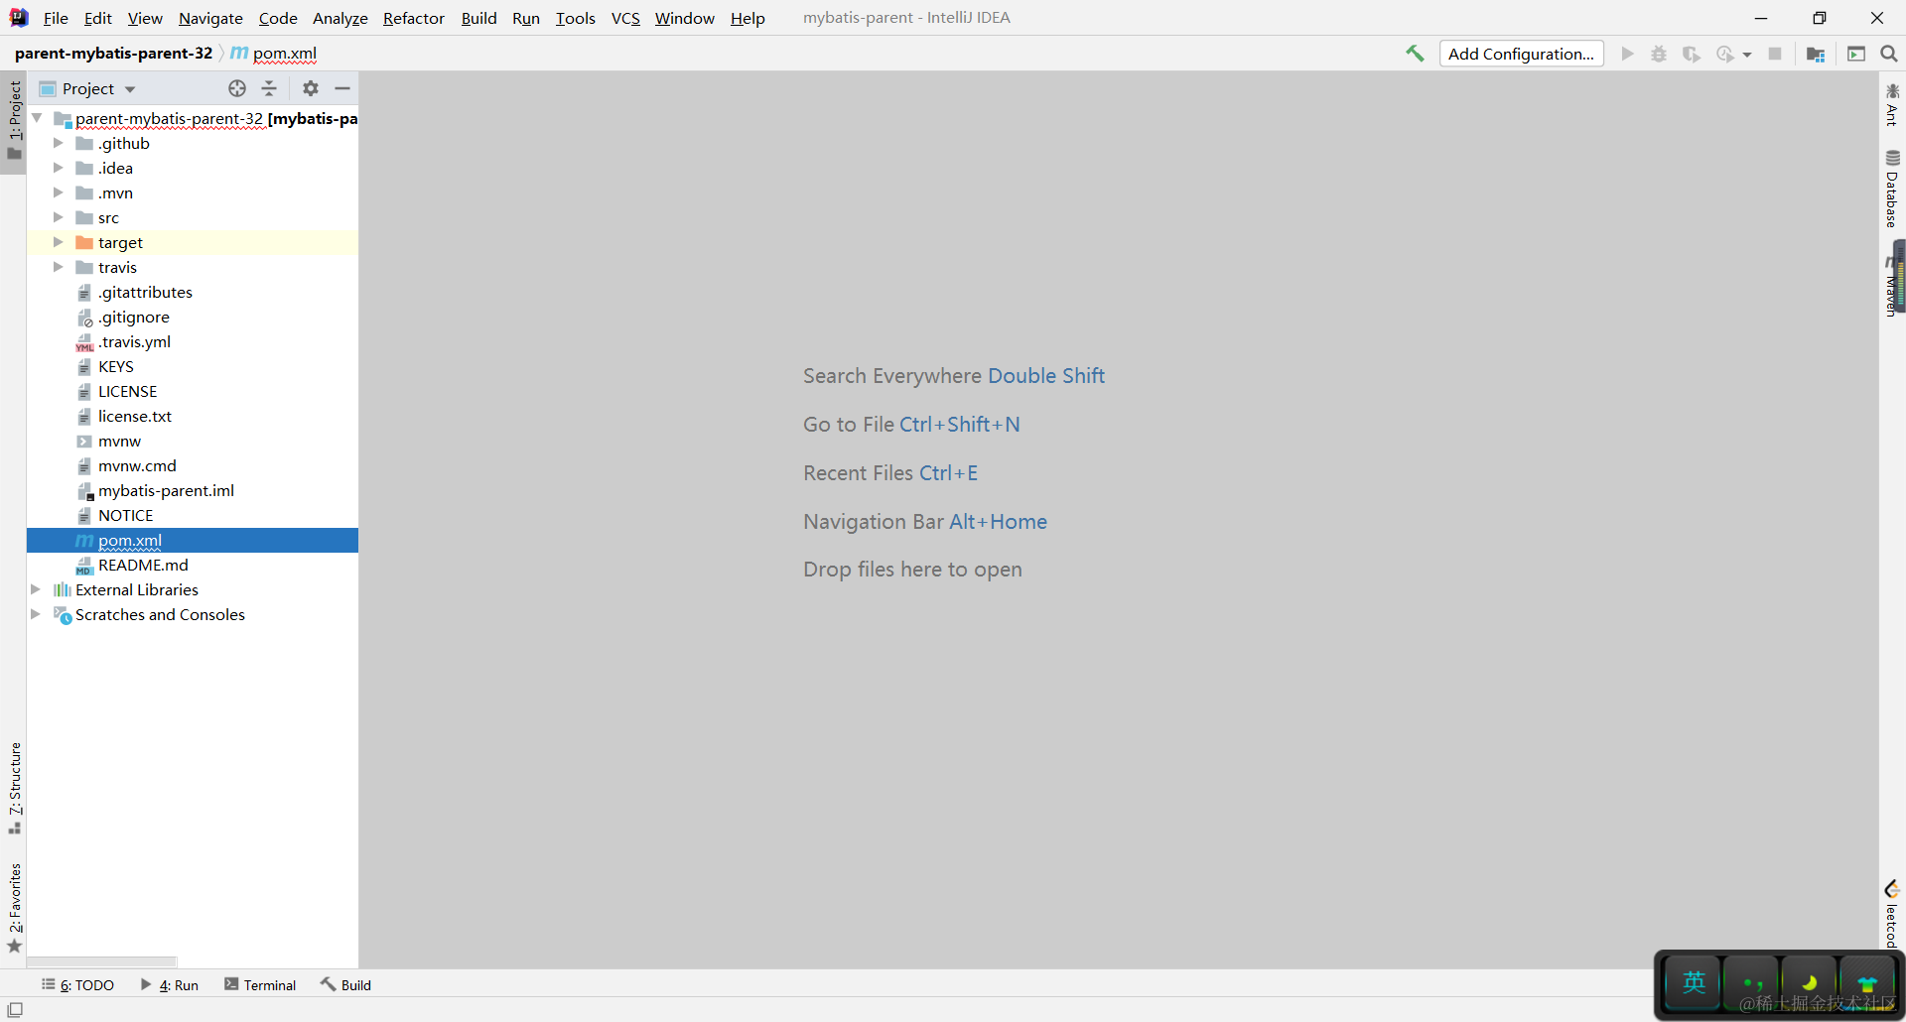Open the Ant tool window

coord(1892,104)
